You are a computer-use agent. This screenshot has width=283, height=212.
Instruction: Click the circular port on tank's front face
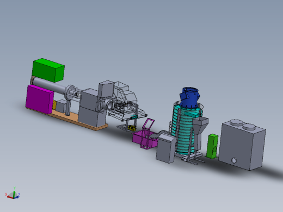tap(234, 160)
